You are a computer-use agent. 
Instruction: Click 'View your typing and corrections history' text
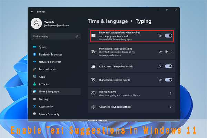pyautogui.click(x=119, y=95)
